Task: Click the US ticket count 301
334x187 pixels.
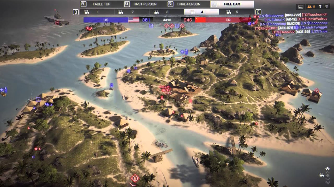Action: coord(146,20)
